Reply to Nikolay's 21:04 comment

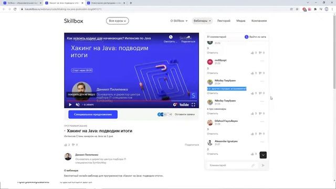coord(212,93)
